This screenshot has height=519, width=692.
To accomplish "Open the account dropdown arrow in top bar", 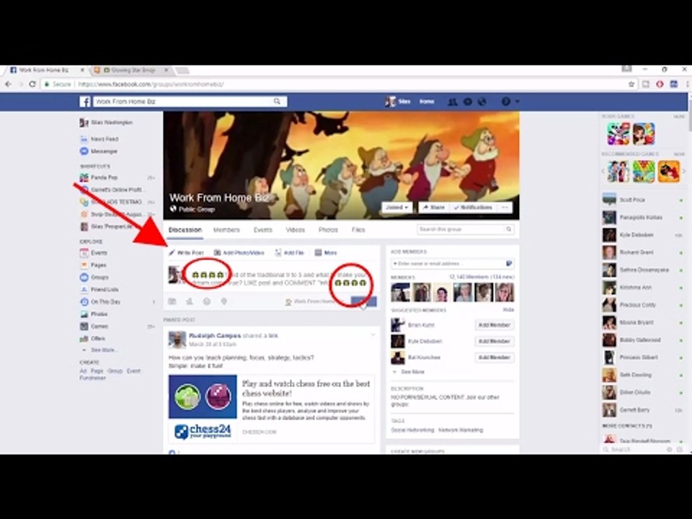I will [x=518, y=102].
